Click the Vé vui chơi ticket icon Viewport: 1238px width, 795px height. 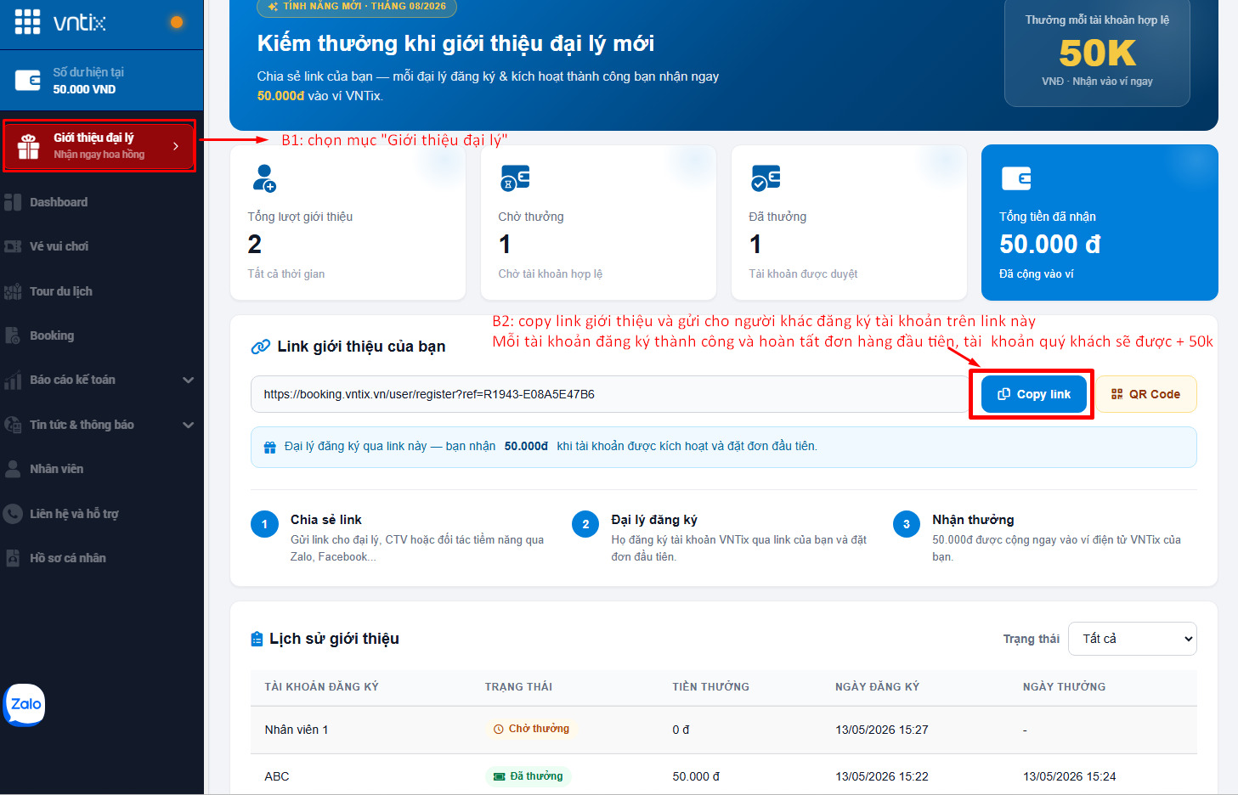[13, 246]
